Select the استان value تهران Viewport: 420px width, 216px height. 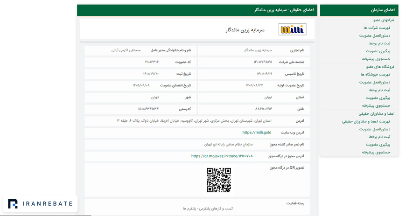pyautogui.click(x=268, y=98)
